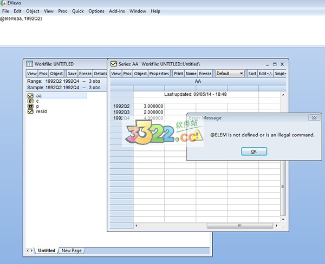The image size is (325, 264).
Task: Click the 3.000000 value cell
Action: pos(149,106)
